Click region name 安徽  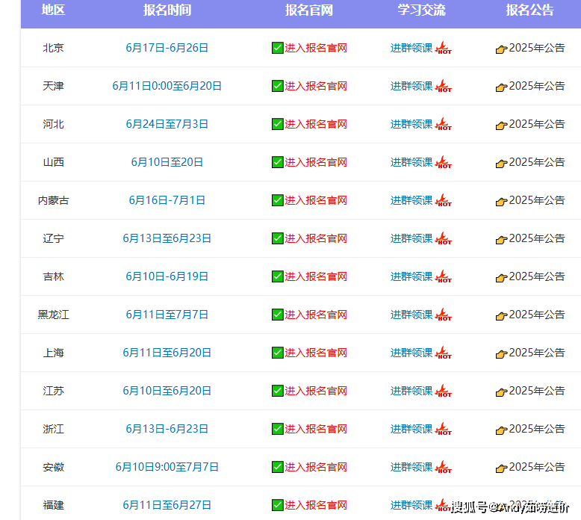(53, 467)
